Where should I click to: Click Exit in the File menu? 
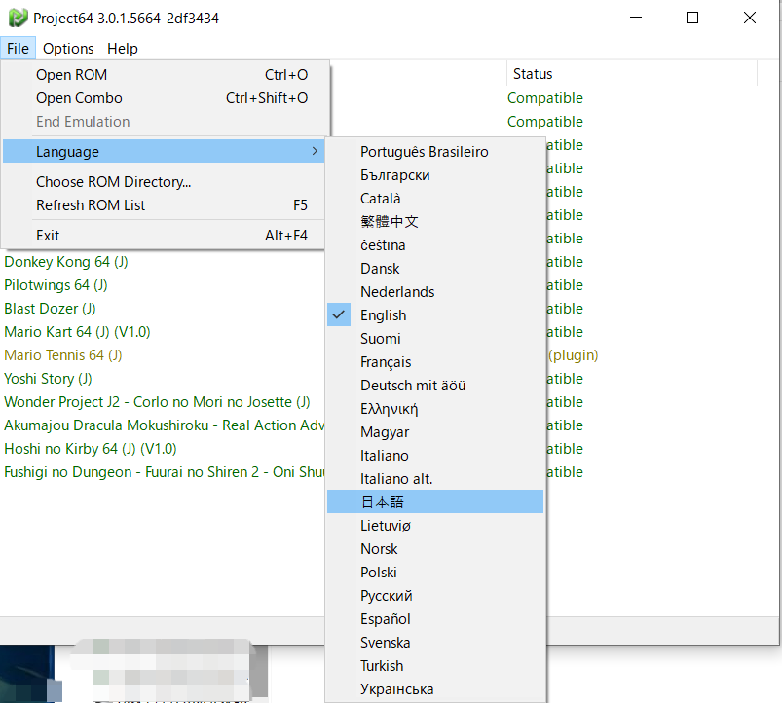coord(166,236)
